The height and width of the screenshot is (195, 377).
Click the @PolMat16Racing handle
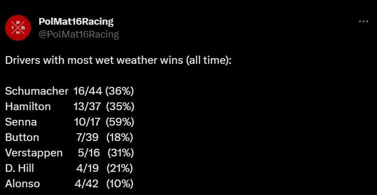tap(79, 34)
